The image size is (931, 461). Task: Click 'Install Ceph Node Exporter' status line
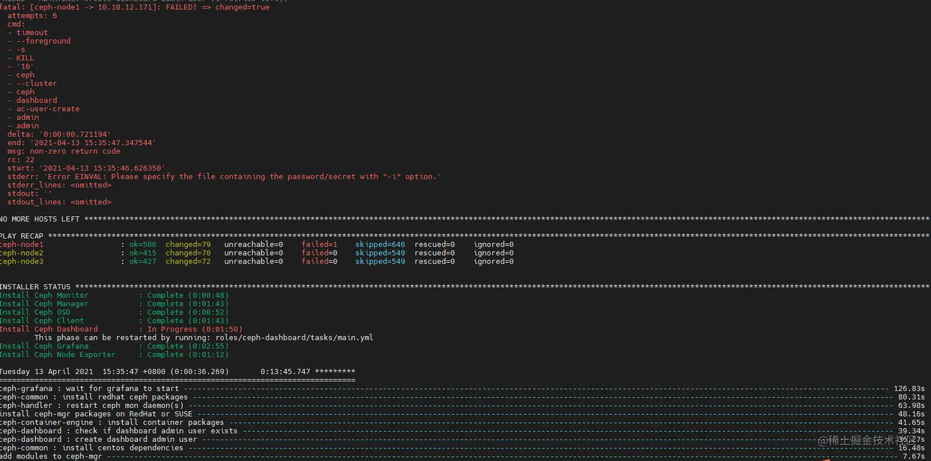pos(114,355)
